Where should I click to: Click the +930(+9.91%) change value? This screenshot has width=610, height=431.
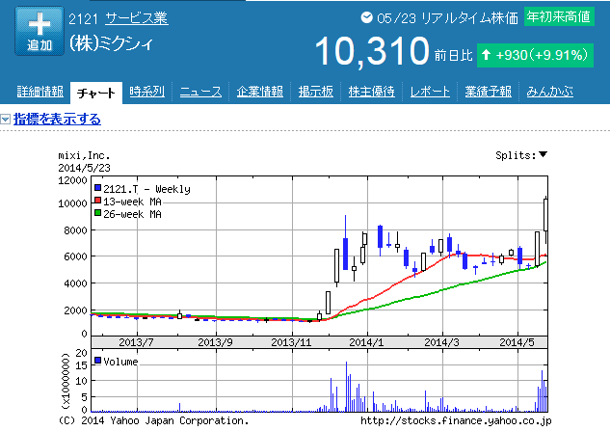(x=542, y=55)
